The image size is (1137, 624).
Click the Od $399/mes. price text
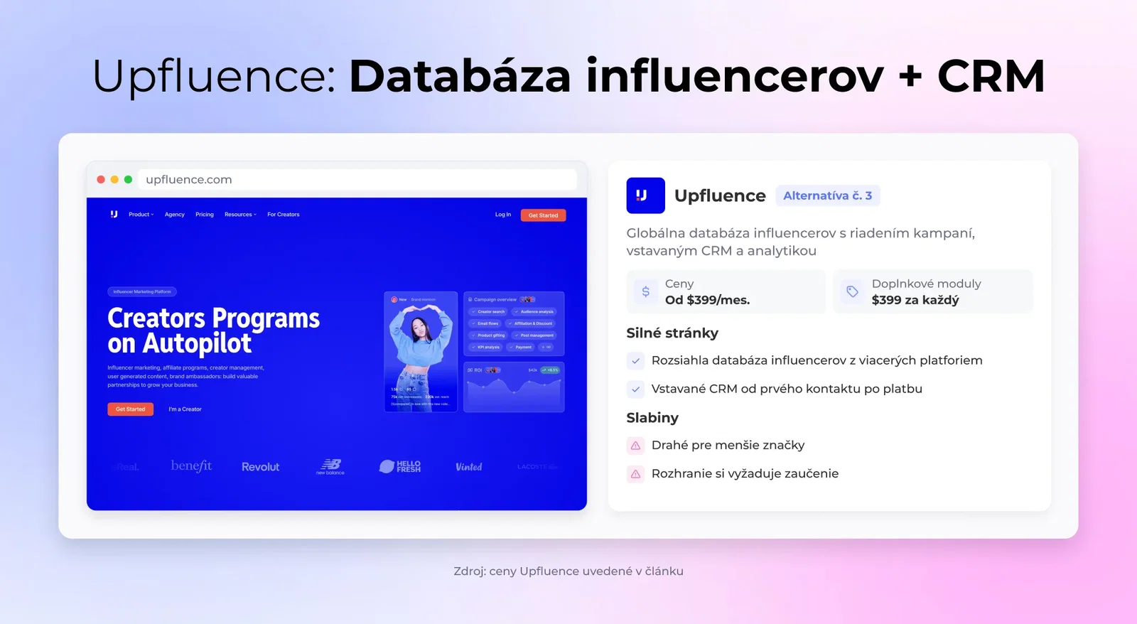(x=707, y=300)
